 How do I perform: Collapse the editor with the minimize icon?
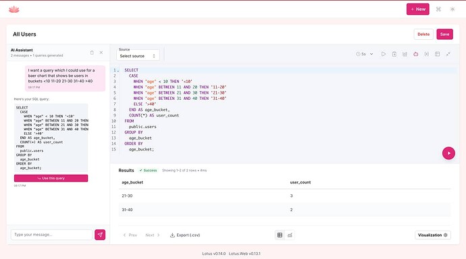(x=448, y=54)
